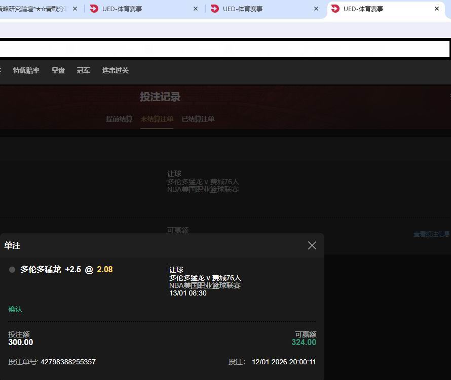Click the green 确认 status text
Viewport: 451px width, 380px height.
pos(15,309)
